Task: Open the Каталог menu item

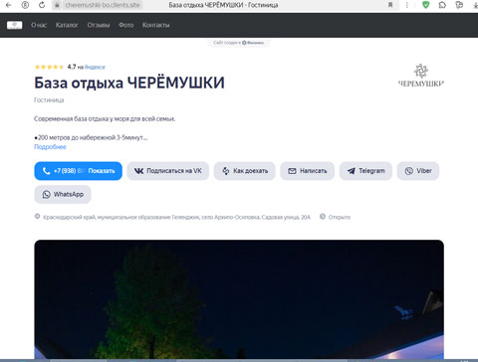Action: pyautogui.click(x=67, y=25)
